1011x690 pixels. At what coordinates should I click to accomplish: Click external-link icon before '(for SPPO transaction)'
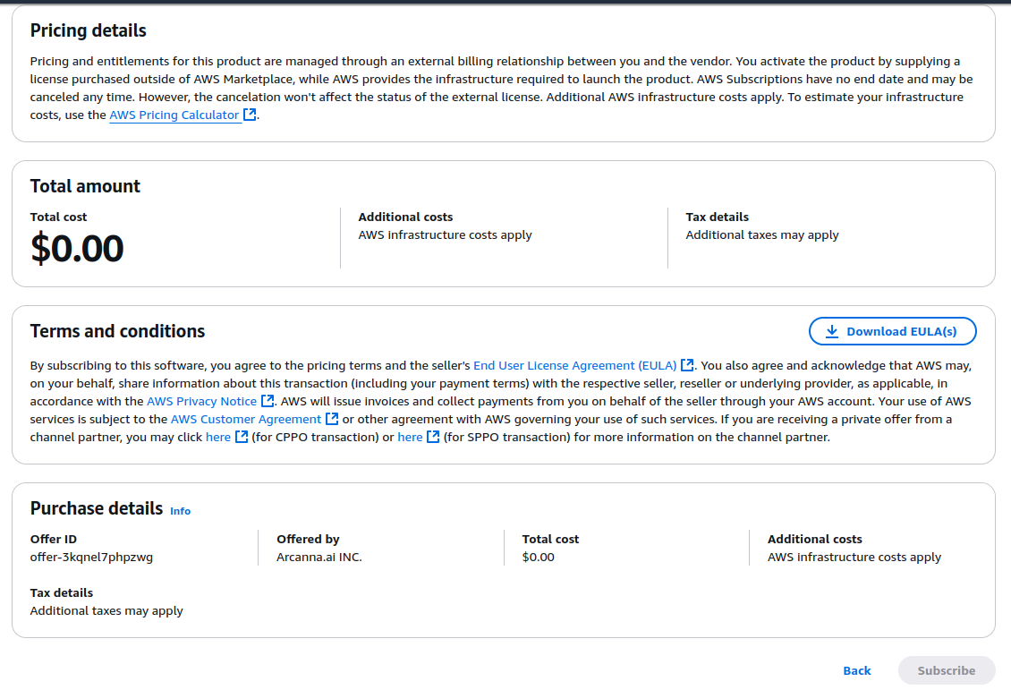[x=433, y=437]
